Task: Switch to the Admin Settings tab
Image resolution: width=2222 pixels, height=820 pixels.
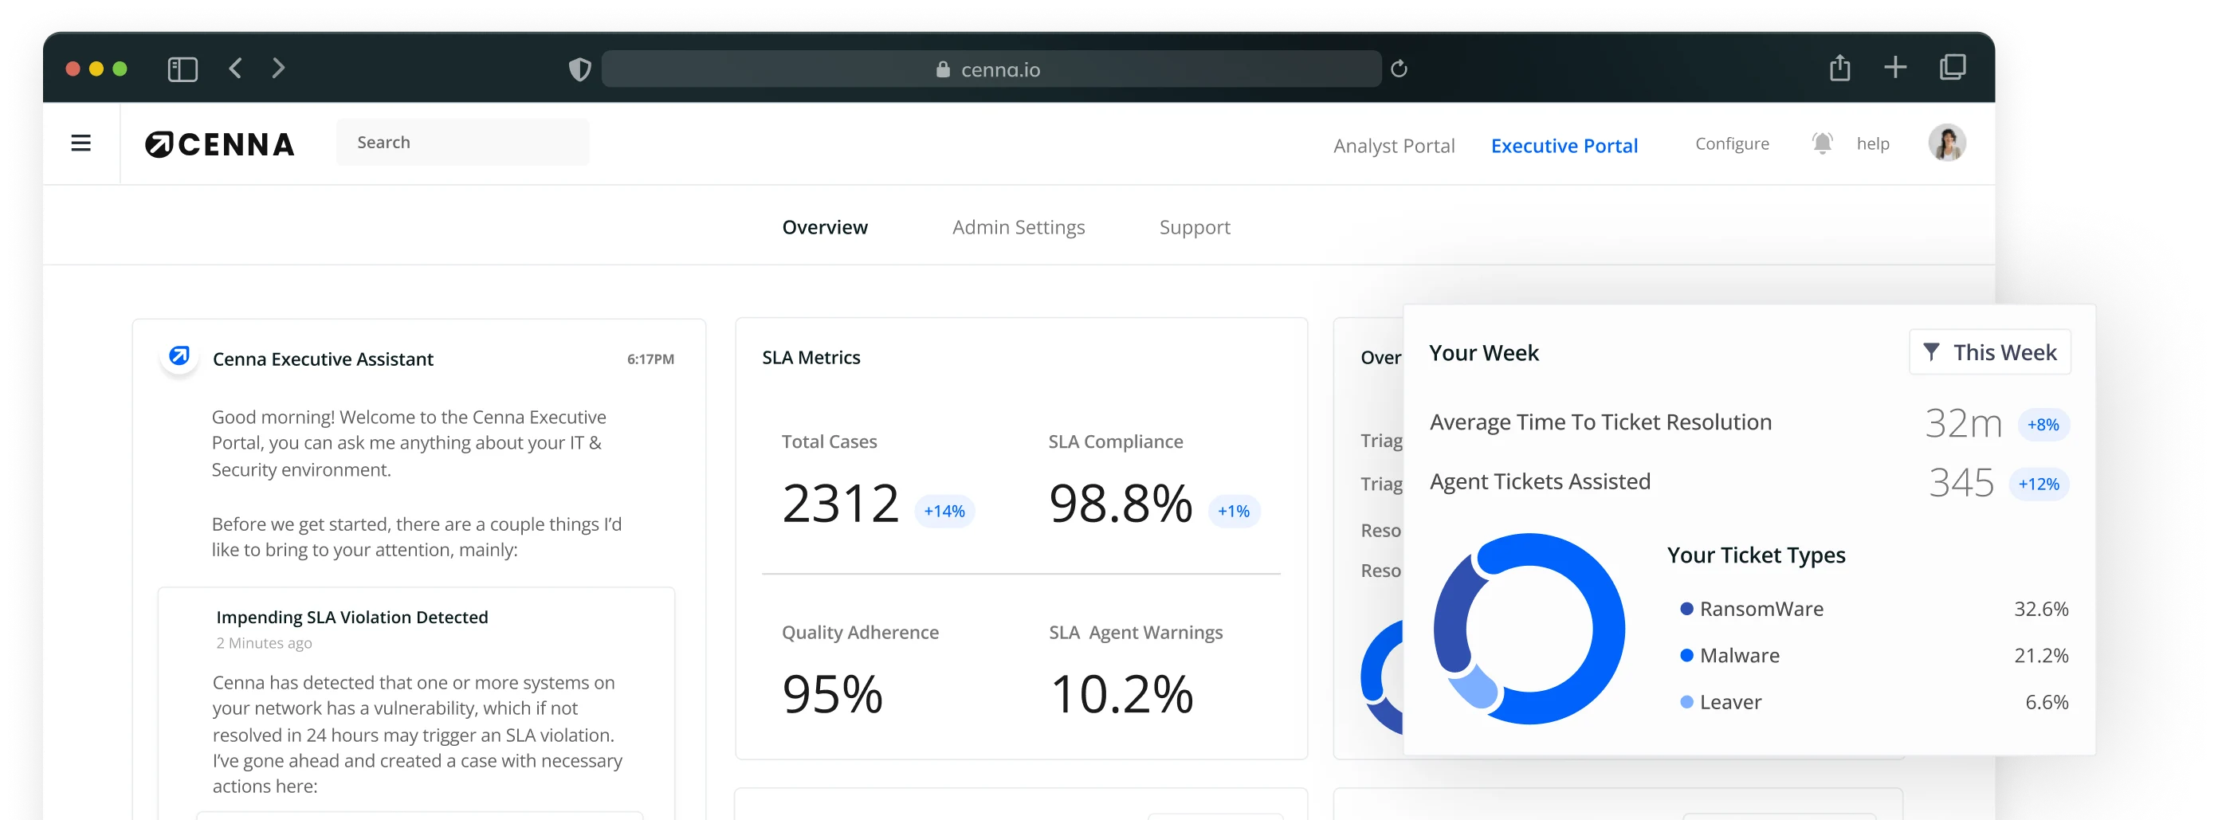Action: 1018,227
